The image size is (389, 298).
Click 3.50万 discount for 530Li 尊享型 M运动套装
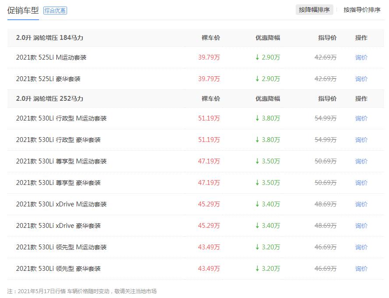click(x=268, y=161)
